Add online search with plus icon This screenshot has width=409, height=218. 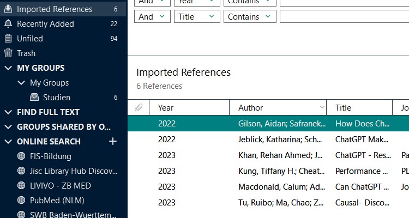[x=113, y=142]
